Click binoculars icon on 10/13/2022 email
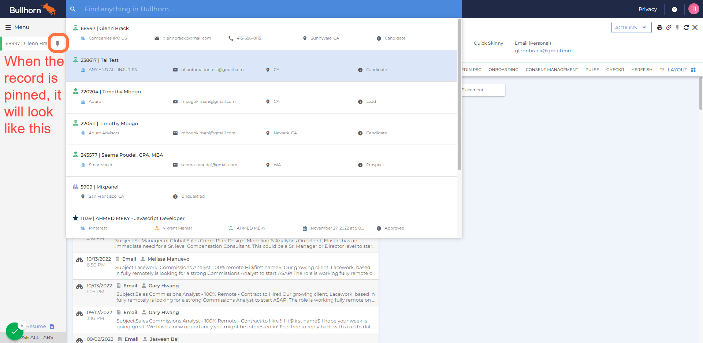This screenshot has width=703, height=343. [79, 260]
